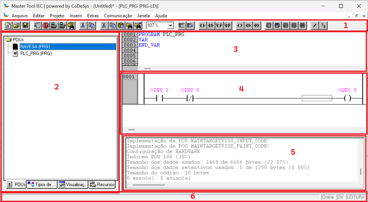Insert box with EN input
Screen dimensions: 368x202
pos(277,25)
